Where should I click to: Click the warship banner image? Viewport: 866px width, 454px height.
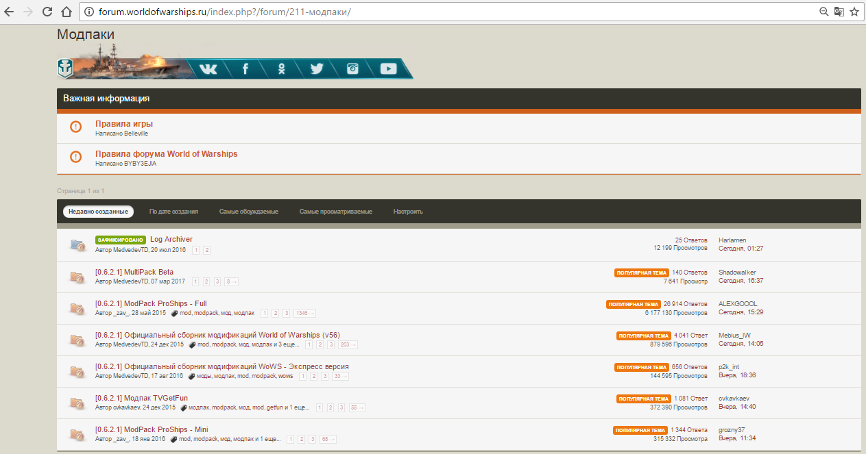[129, 63]
